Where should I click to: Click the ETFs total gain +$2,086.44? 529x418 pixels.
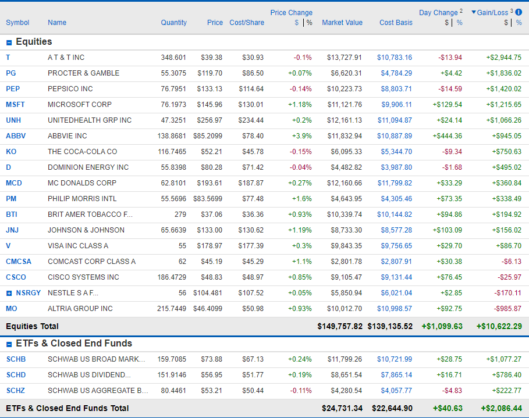click(x=501, y=408)
